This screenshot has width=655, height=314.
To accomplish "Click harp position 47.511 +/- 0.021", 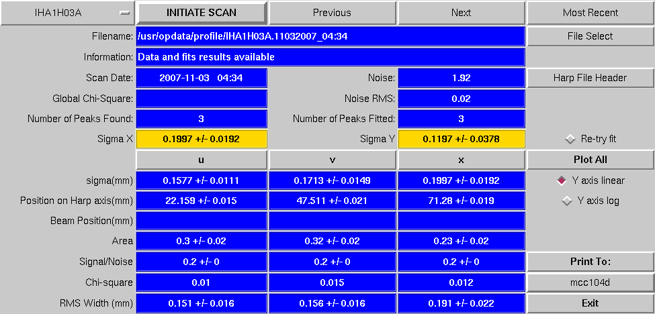I will pos(332,201).
